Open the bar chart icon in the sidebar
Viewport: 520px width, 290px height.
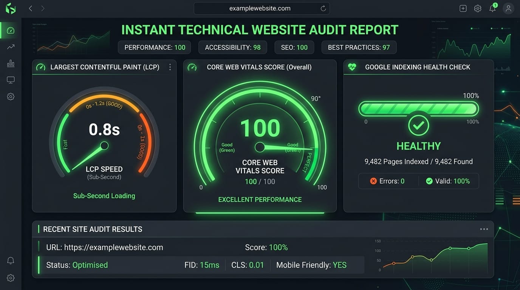click(x=11, y=63)
